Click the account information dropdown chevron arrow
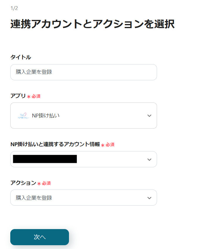 (x=149, y=159)
